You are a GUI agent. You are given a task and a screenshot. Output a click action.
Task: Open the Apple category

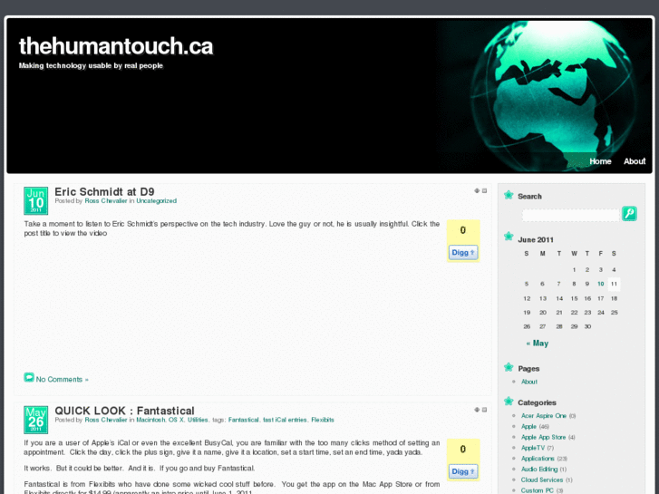click(x=528, y=426)
